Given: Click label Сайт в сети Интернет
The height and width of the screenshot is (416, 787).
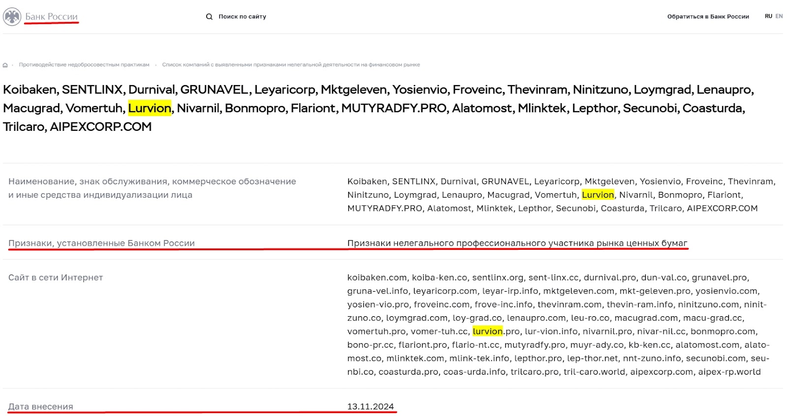Looking at the screenshot, I should tap(56, 277).
